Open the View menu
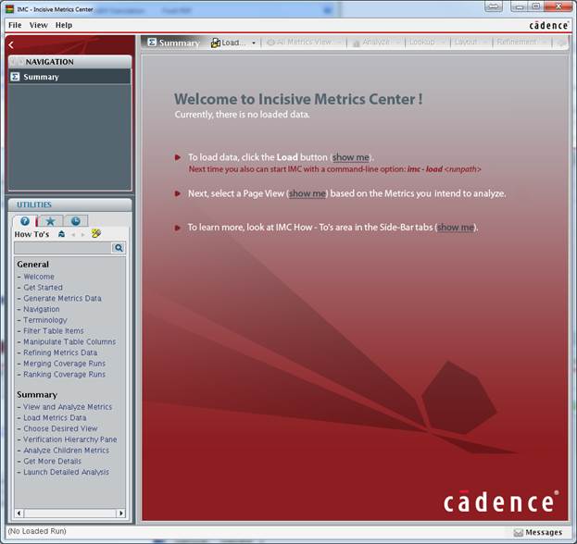This screenshot has width=577, height=544. pyautogui.click(x=39, y=25)
